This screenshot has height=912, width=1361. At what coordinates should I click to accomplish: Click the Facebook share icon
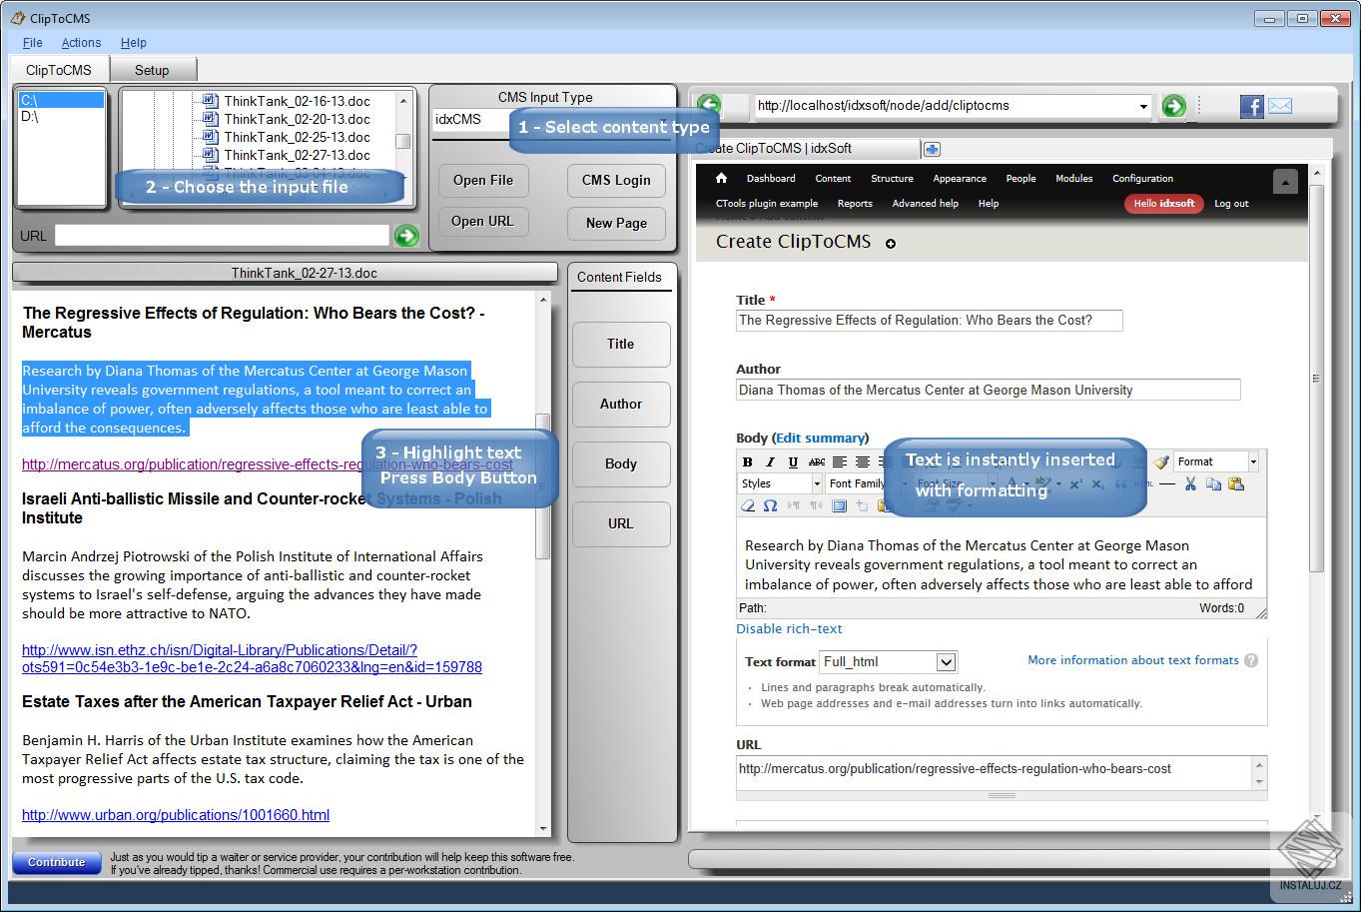pos(1252,106)
